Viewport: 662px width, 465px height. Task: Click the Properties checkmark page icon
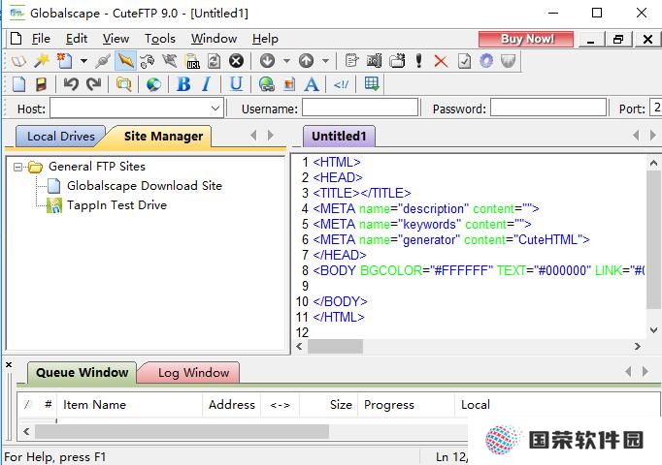click(x=464, y=61)
